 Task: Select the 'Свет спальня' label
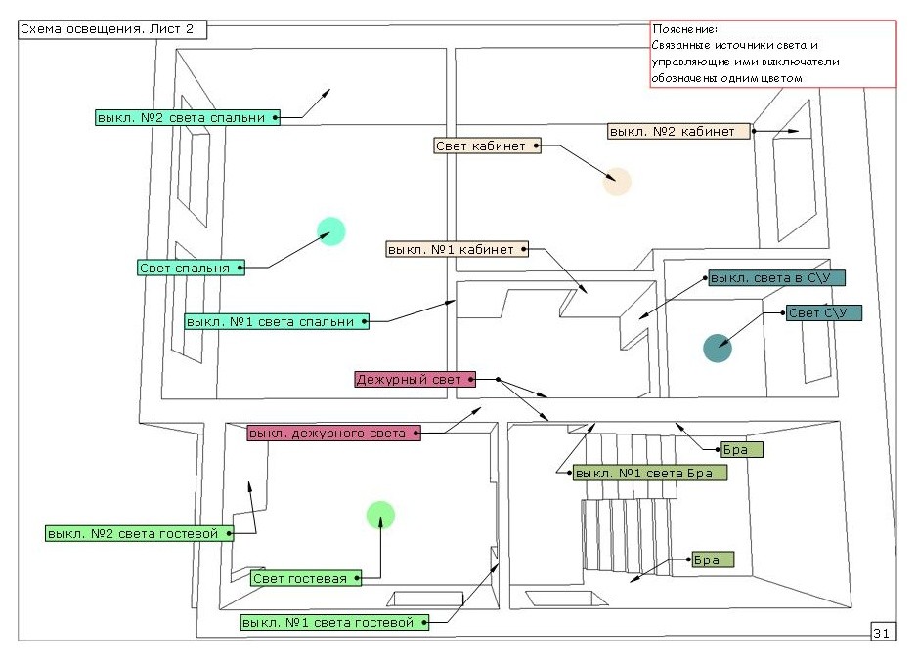(190, 268)
